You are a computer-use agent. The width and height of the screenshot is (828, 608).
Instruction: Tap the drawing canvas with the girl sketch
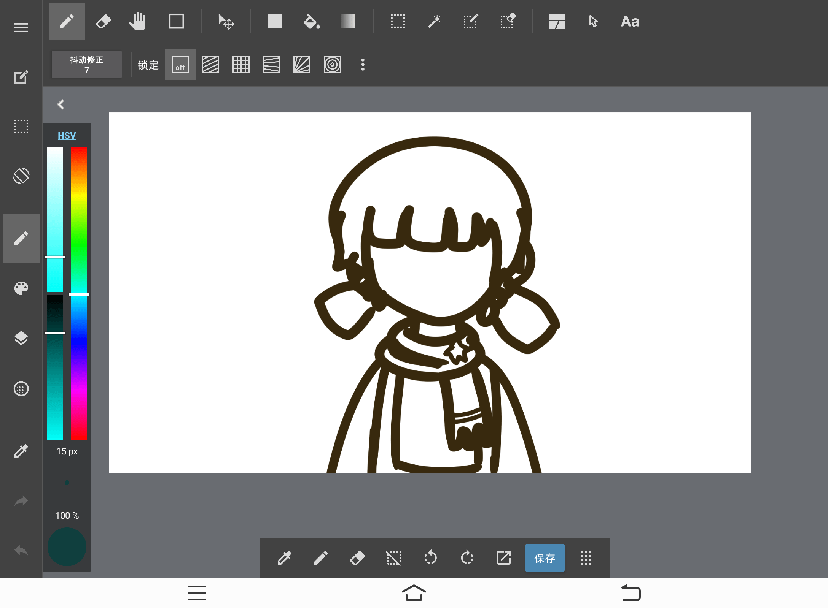tap(430, 293)
